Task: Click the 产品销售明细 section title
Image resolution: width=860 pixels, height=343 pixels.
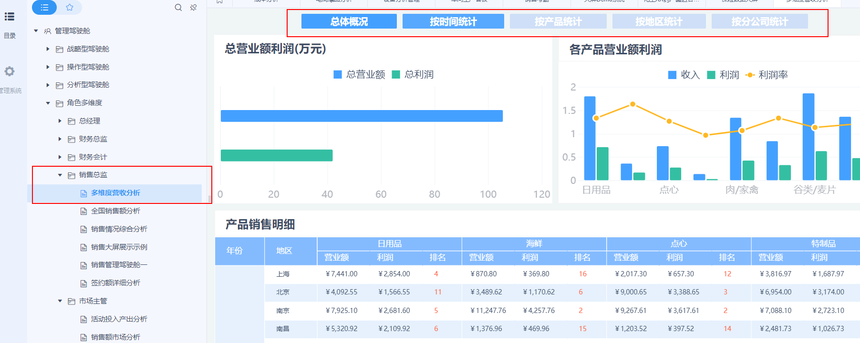Action: click(260, 224)
